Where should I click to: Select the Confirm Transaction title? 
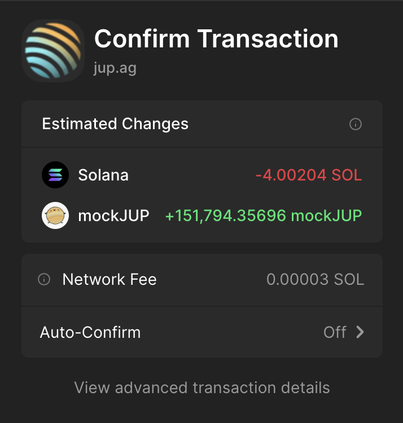click(216, 39)
